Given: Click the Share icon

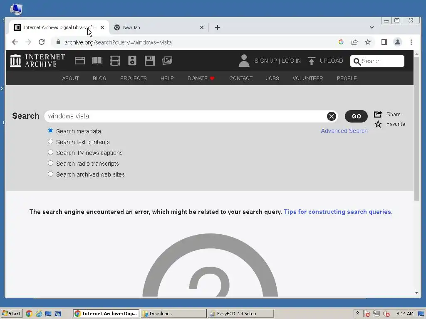Looking at the screenshot, I should coord(378,114).
